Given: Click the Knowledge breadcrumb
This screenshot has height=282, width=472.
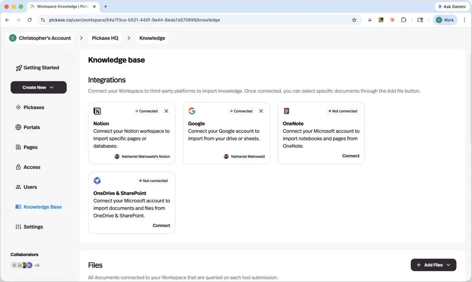Looking at the screenshot, I should tap(152, 38).
